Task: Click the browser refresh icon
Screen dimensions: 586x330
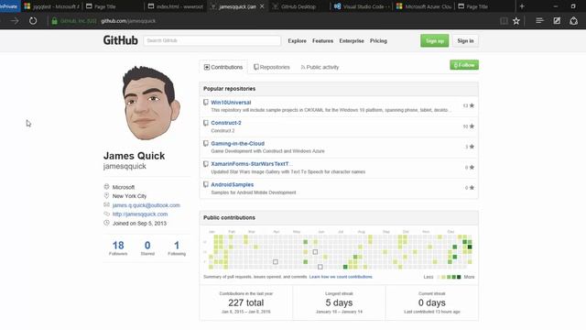Action: [x=33, y=21]
